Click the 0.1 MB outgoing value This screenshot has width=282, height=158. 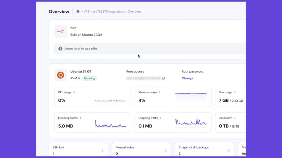(145, 126)
